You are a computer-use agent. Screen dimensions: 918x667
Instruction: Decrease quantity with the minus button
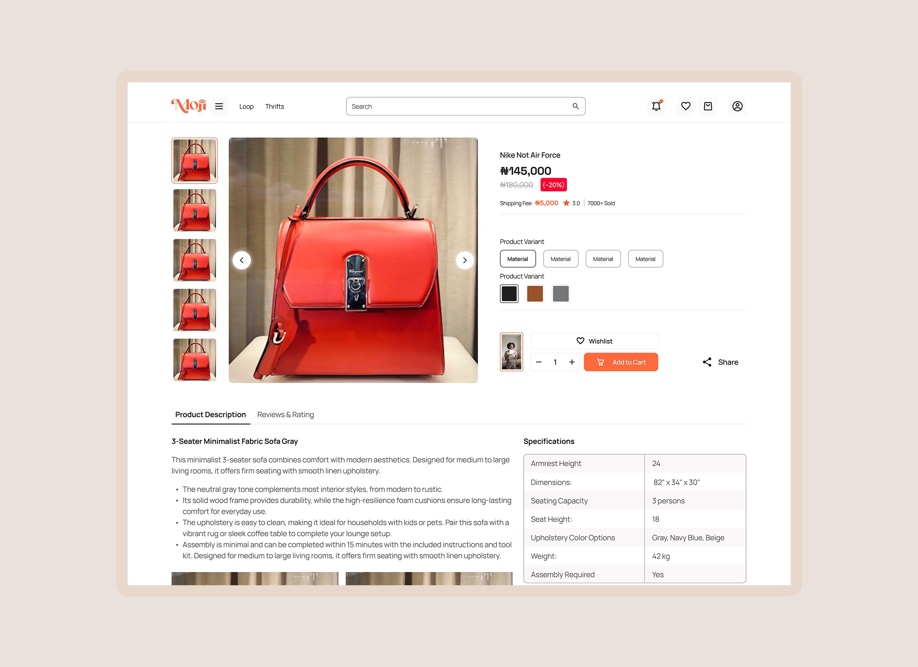(x=539, y=362)
